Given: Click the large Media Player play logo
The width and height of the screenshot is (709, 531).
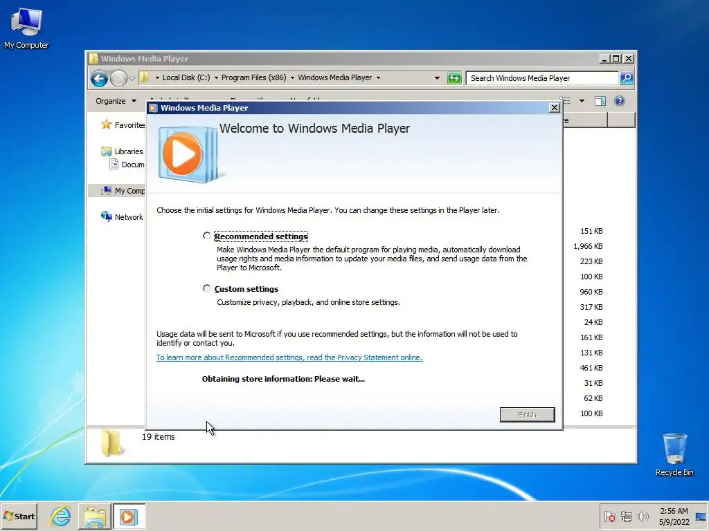Looking at the screenshot, I should (188, 154).
